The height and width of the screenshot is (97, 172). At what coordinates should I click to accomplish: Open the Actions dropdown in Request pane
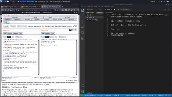[x=19, y=37]
